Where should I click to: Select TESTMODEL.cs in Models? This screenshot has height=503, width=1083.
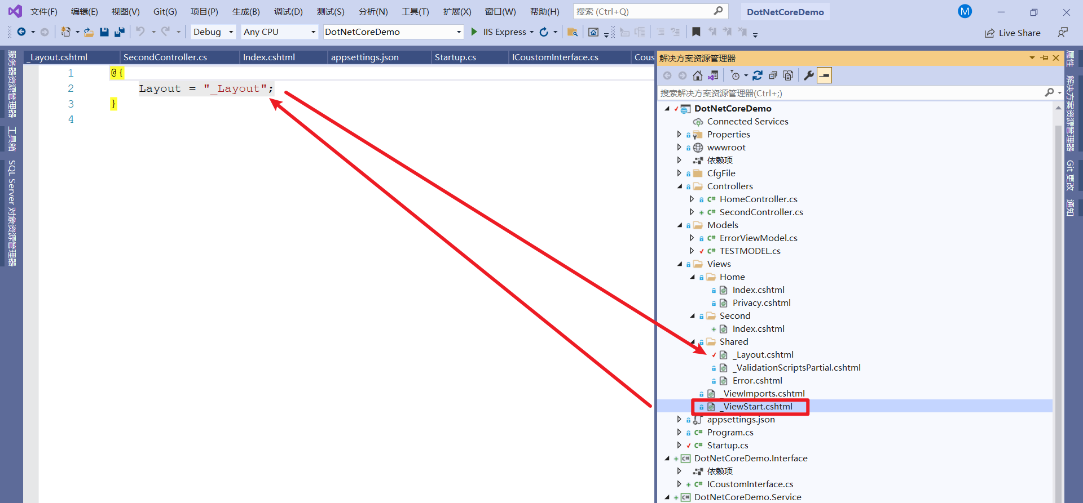pos(750,251)
